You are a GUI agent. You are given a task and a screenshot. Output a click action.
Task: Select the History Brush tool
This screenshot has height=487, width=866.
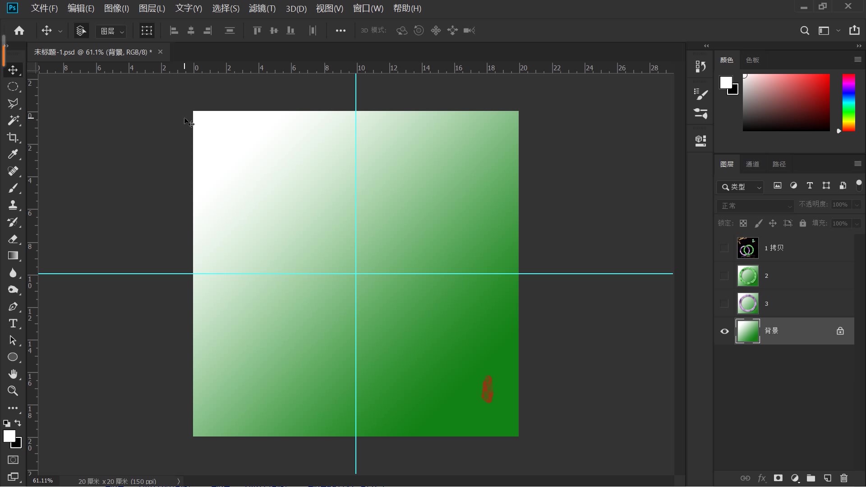(x=13, y=222)
